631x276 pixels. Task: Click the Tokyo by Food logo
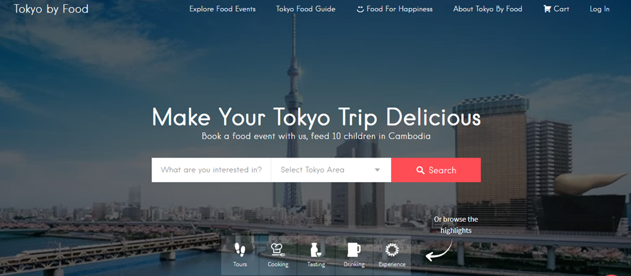click(51, 9)
